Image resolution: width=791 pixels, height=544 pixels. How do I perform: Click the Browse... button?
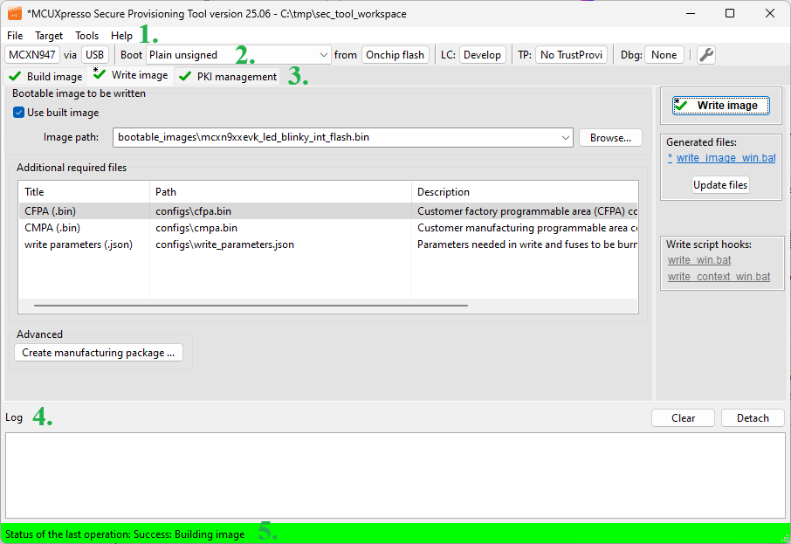coord(610,138)
